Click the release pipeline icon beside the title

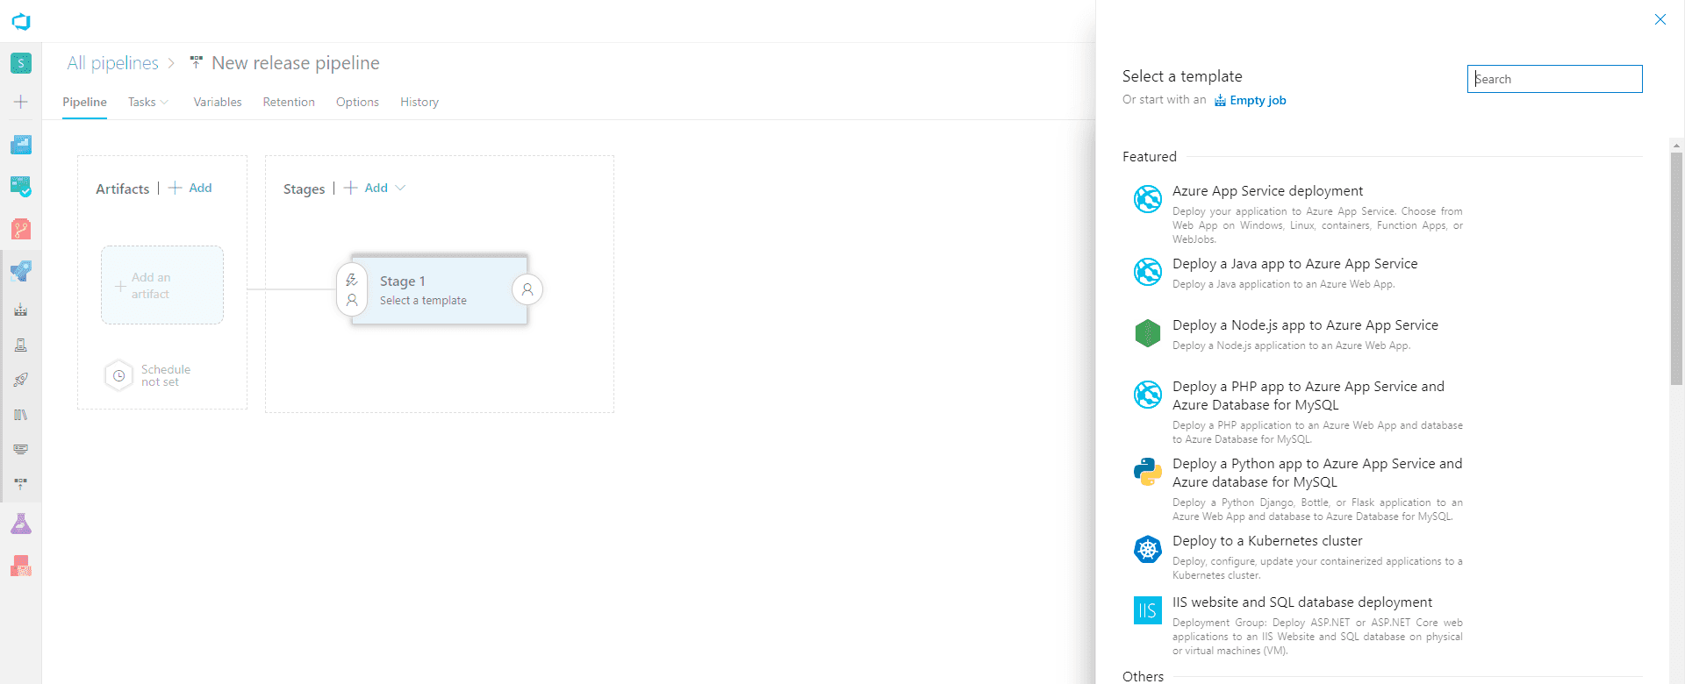[x=197, y=62]
